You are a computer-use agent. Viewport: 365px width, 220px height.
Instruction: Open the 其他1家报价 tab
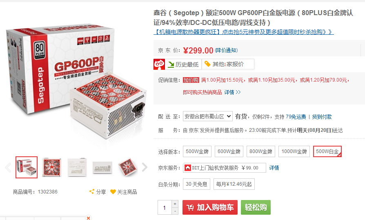228,64
